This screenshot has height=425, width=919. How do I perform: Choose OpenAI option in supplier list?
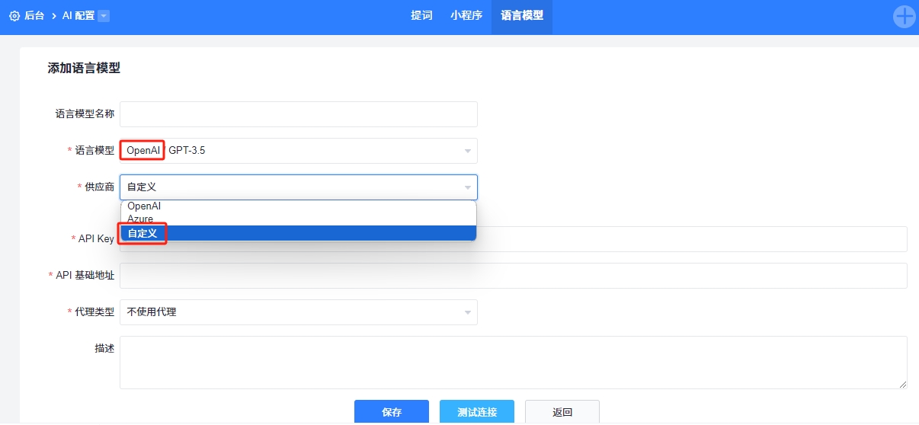click(299, 206)
